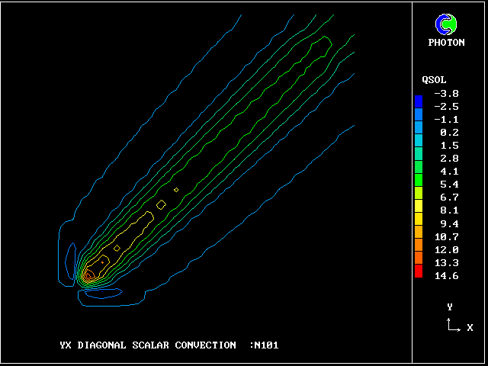Pick the green segment beside 5.4
Viewport: 488px width, 366px height.
click(x=419, y=185)
